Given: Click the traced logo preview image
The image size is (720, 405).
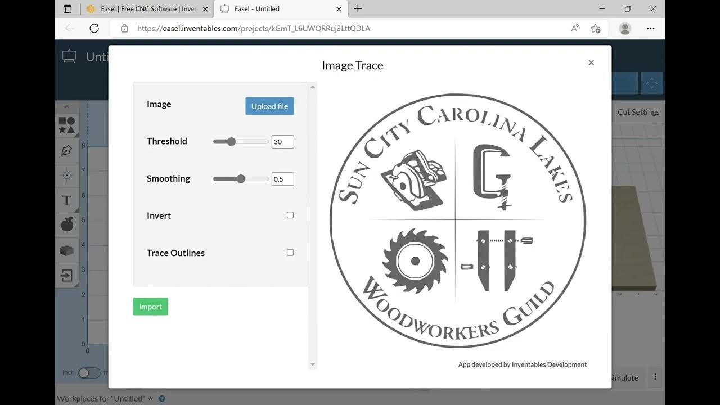Looking at the screenshot, I should 457,220.
